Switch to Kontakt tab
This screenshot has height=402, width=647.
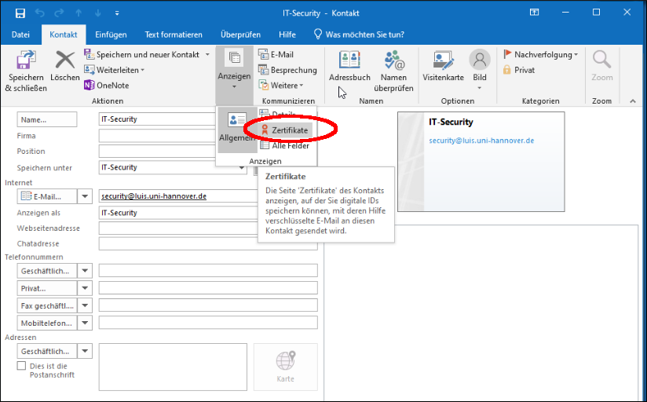pyautogui.click(x=64, y=35)
